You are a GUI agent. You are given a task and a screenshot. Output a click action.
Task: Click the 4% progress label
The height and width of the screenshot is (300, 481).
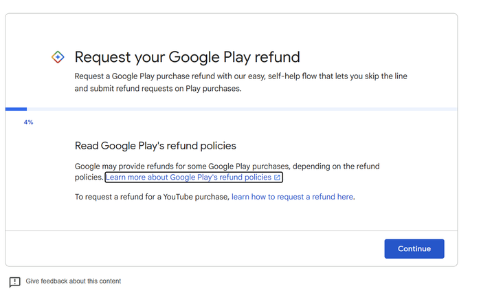tap(29, 122)
